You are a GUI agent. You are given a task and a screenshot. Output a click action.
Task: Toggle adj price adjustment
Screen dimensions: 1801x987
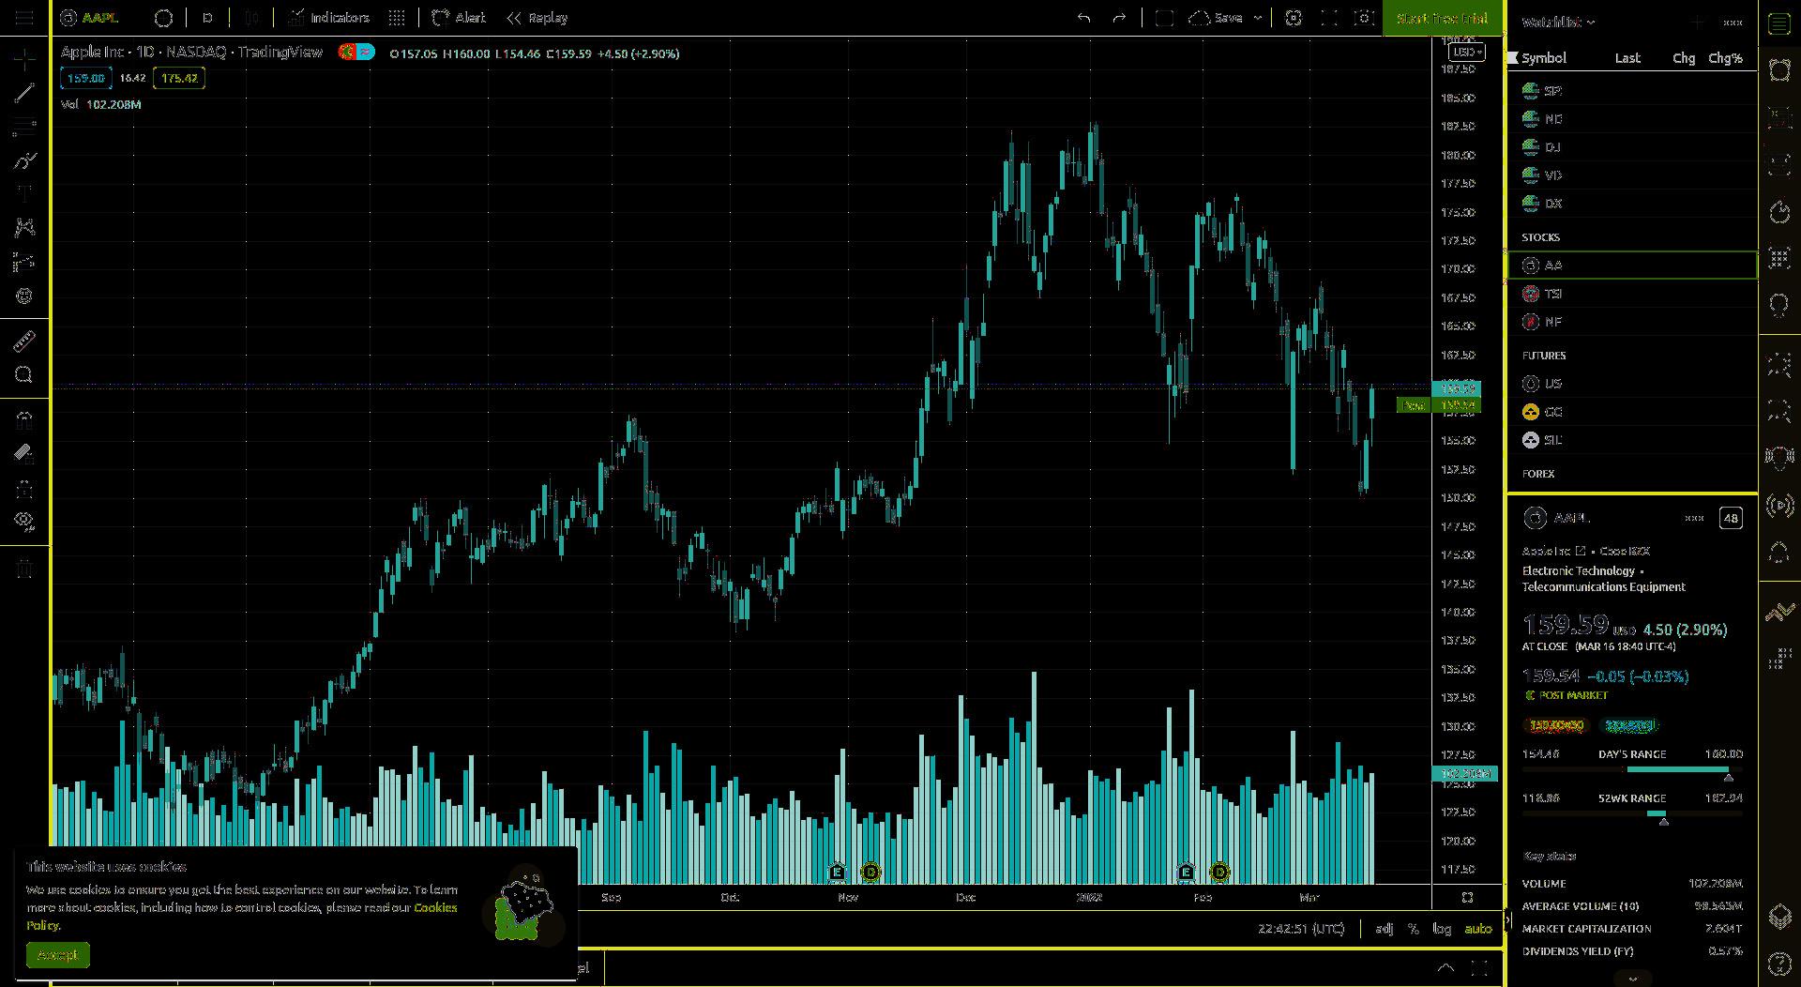point(1384,929)
